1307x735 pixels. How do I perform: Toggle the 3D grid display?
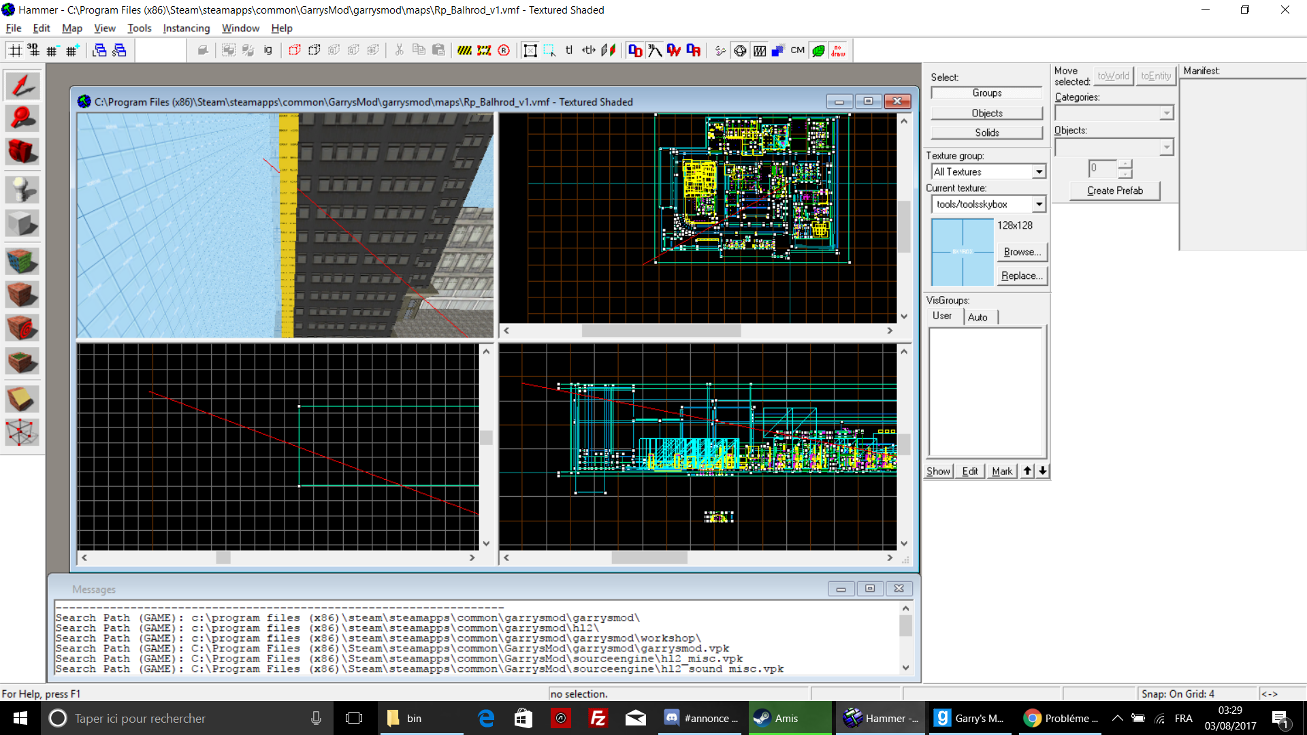click(33, 50)
